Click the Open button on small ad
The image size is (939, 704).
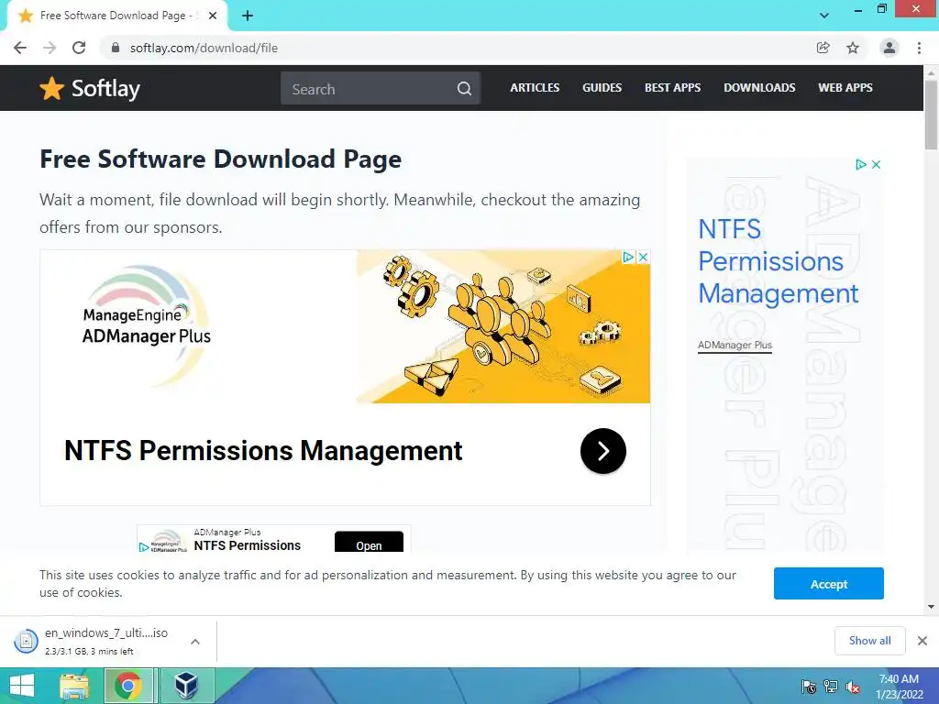(369, 542)
